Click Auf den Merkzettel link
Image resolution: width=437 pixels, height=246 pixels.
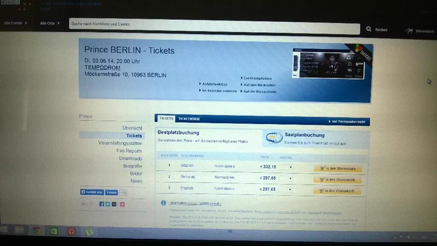tap(260, 85)
